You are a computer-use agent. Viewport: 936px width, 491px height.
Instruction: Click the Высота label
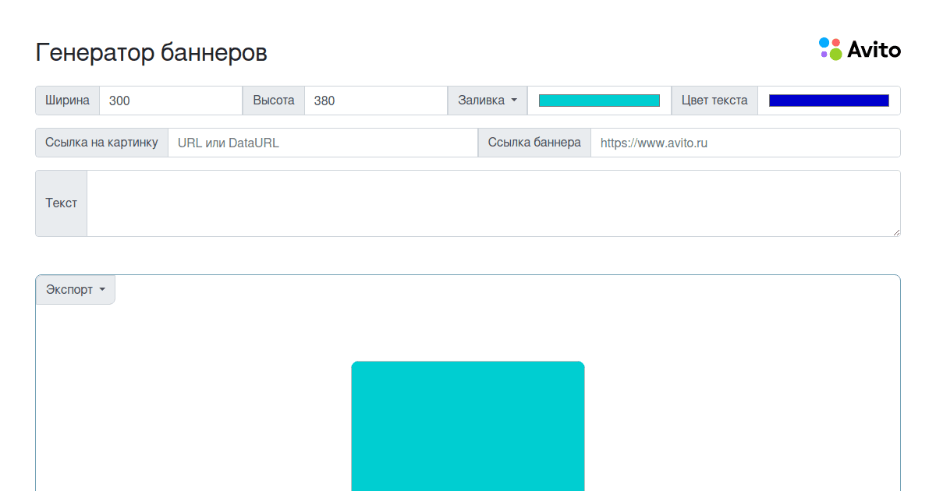(x=273, y=100)
